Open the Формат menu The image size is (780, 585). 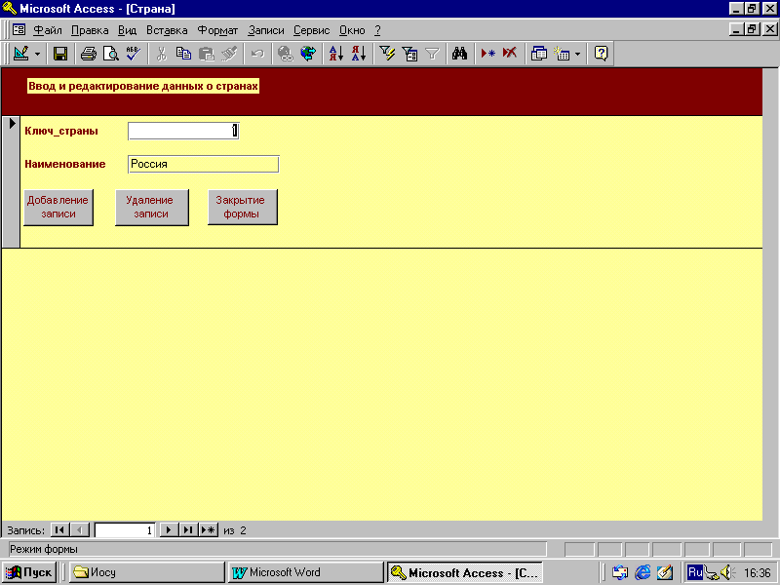click(217, 30)
